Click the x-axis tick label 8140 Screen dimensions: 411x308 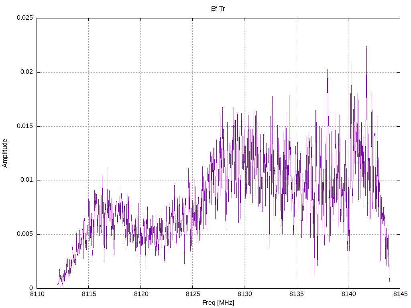tap(348, 294)
